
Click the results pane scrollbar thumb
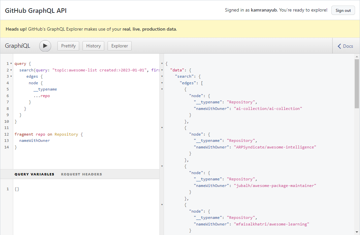[x=357, y=84]
